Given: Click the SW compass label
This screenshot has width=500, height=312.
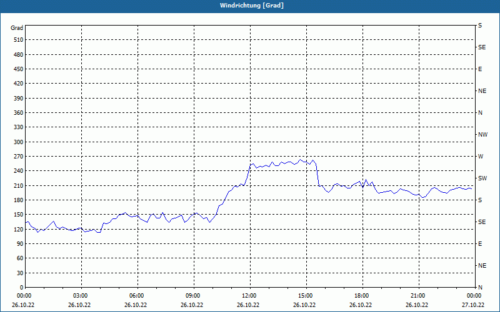Looking at the screenshot, I should coord(482,178).
